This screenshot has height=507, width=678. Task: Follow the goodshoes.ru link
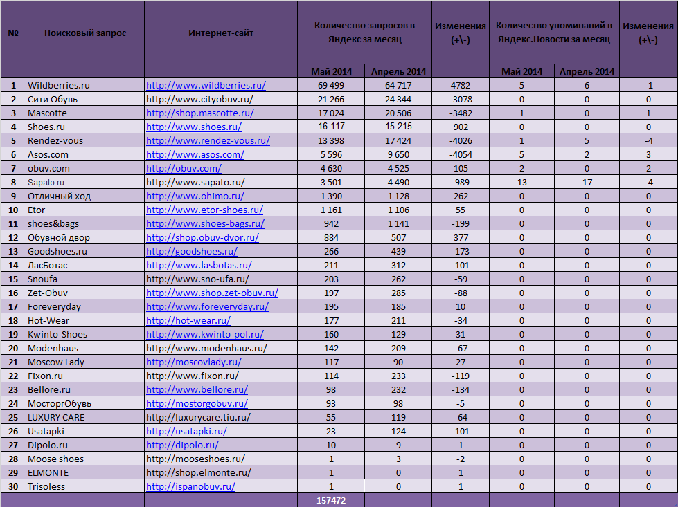[192, 251]
